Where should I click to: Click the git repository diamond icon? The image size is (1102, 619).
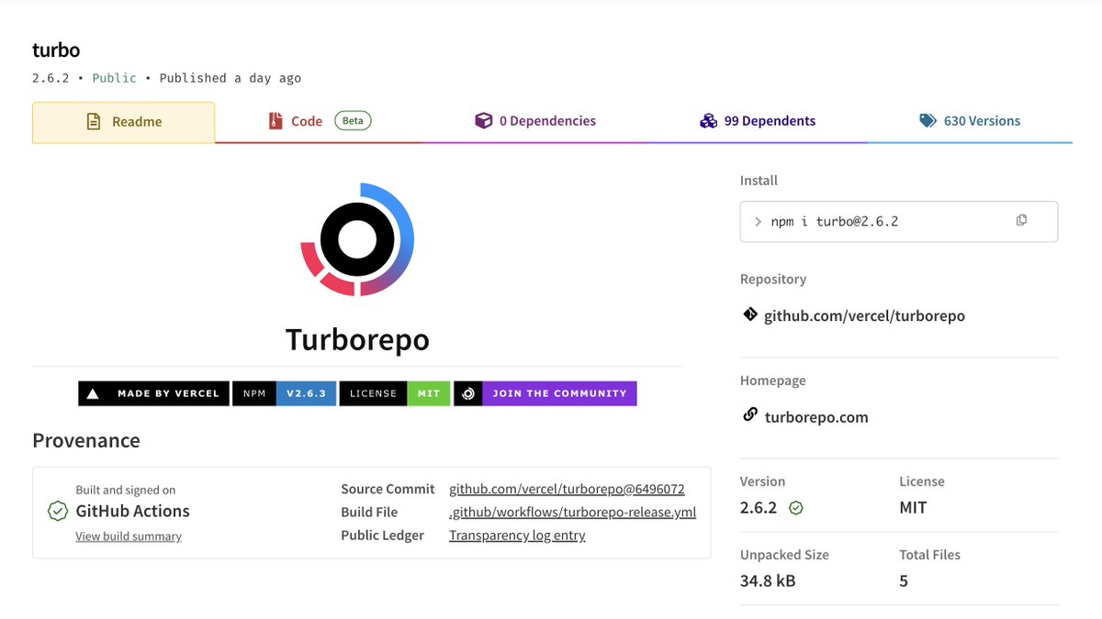(x=750, y=315)
